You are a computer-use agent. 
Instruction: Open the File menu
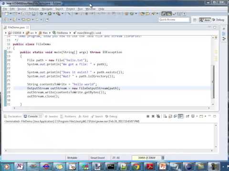(5, 9)
